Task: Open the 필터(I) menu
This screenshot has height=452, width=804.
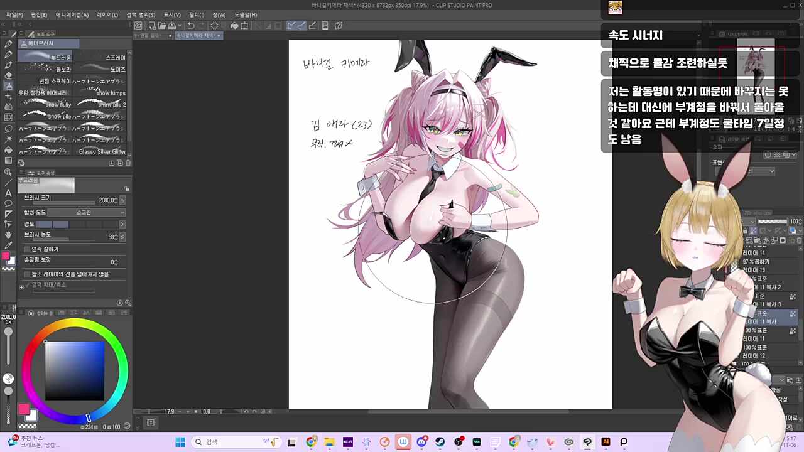Action: pyautogui.click(x=197, y=14)
